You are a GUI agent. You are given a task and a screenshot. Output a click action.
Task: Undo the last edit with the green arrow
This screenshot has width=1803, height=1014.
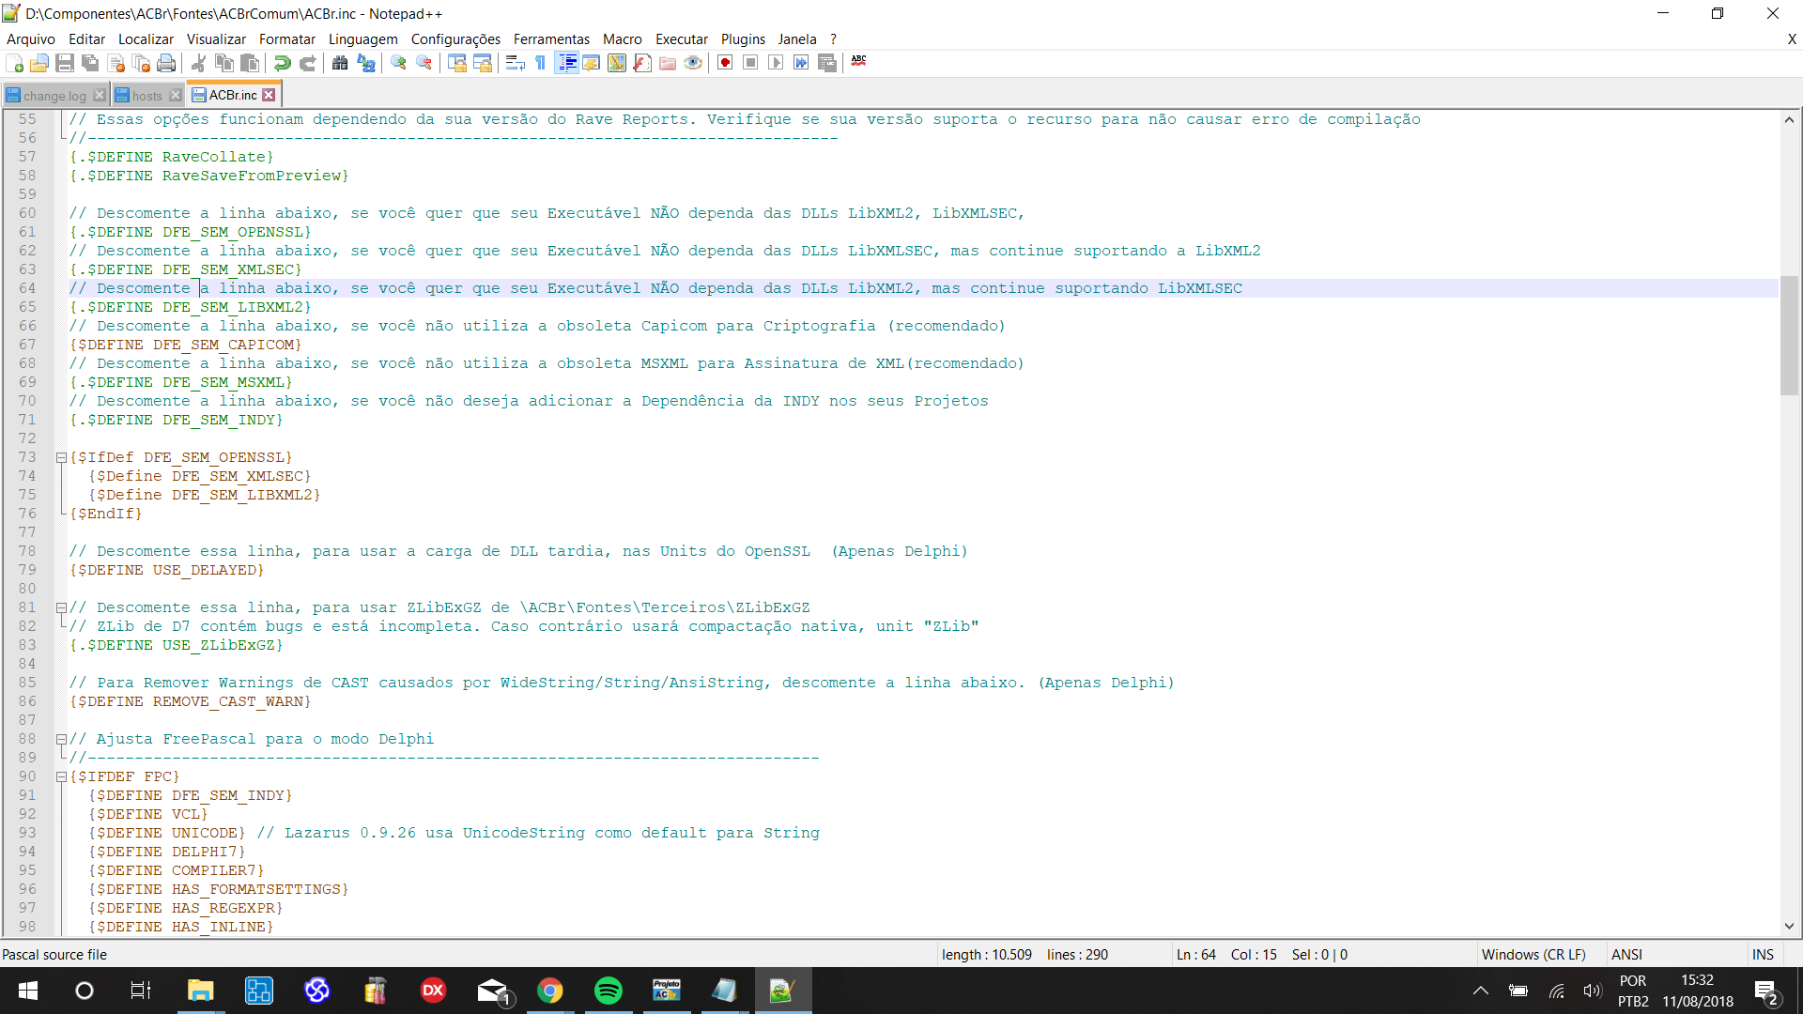tap(282, 63)
